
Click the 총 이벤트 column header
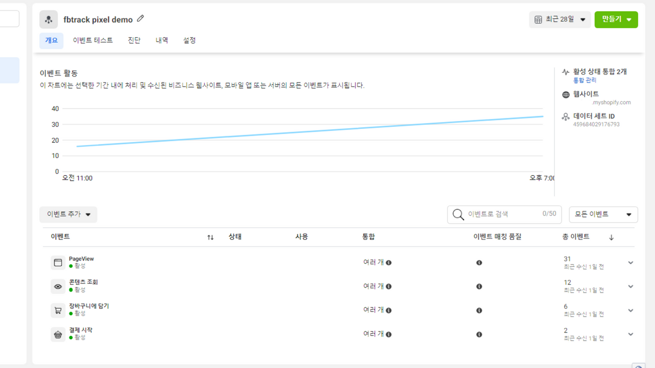(x=576, y=237)
